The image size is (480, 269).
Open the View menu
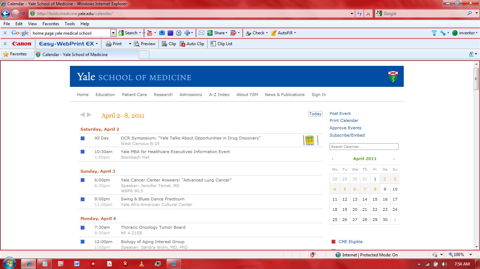click(x=33, y=24)
